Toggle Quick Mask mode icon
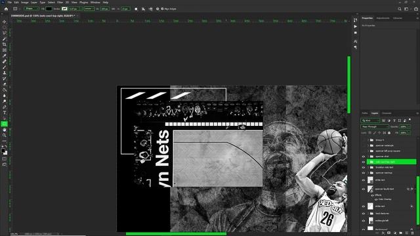This screenshot has width=420, height=236. click(5, 159)
